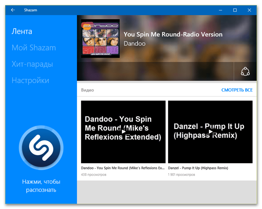Viewport: 262px width, 209px height.
Task: Open the Dandoo video title caption
Action: (123, 168)
